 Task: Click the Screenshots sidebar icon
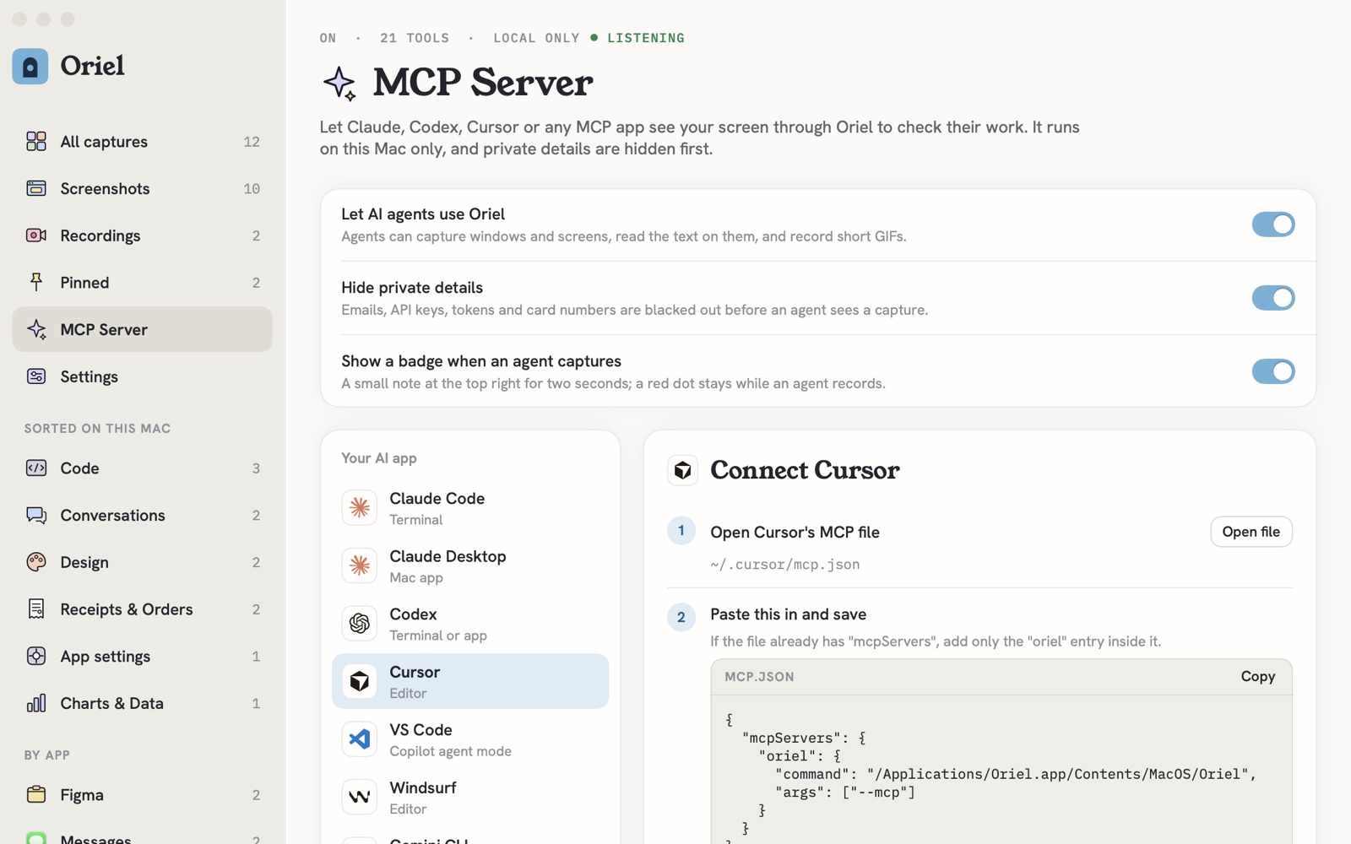click(36, 188)
